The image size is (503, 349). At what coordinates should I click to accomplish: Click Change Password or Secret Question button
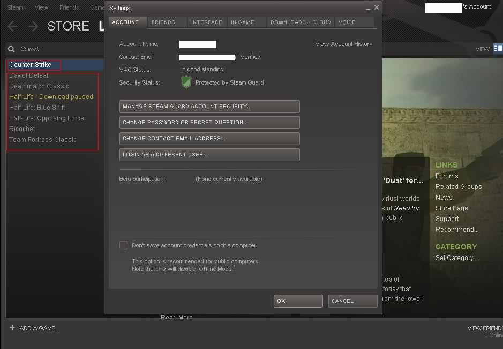(209, 123)
